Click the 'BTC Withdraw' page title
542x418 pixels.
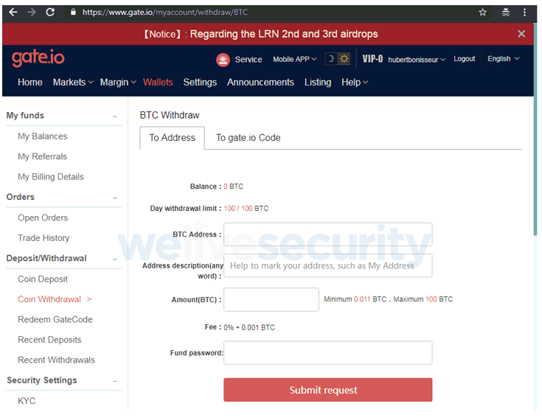click(x=170, y=115)
